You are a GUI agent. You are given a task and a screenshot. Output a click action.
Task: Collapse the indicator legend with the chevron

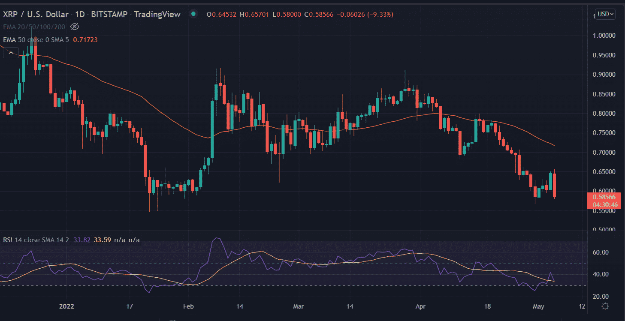pyautogui.click(x=11, y=53)
